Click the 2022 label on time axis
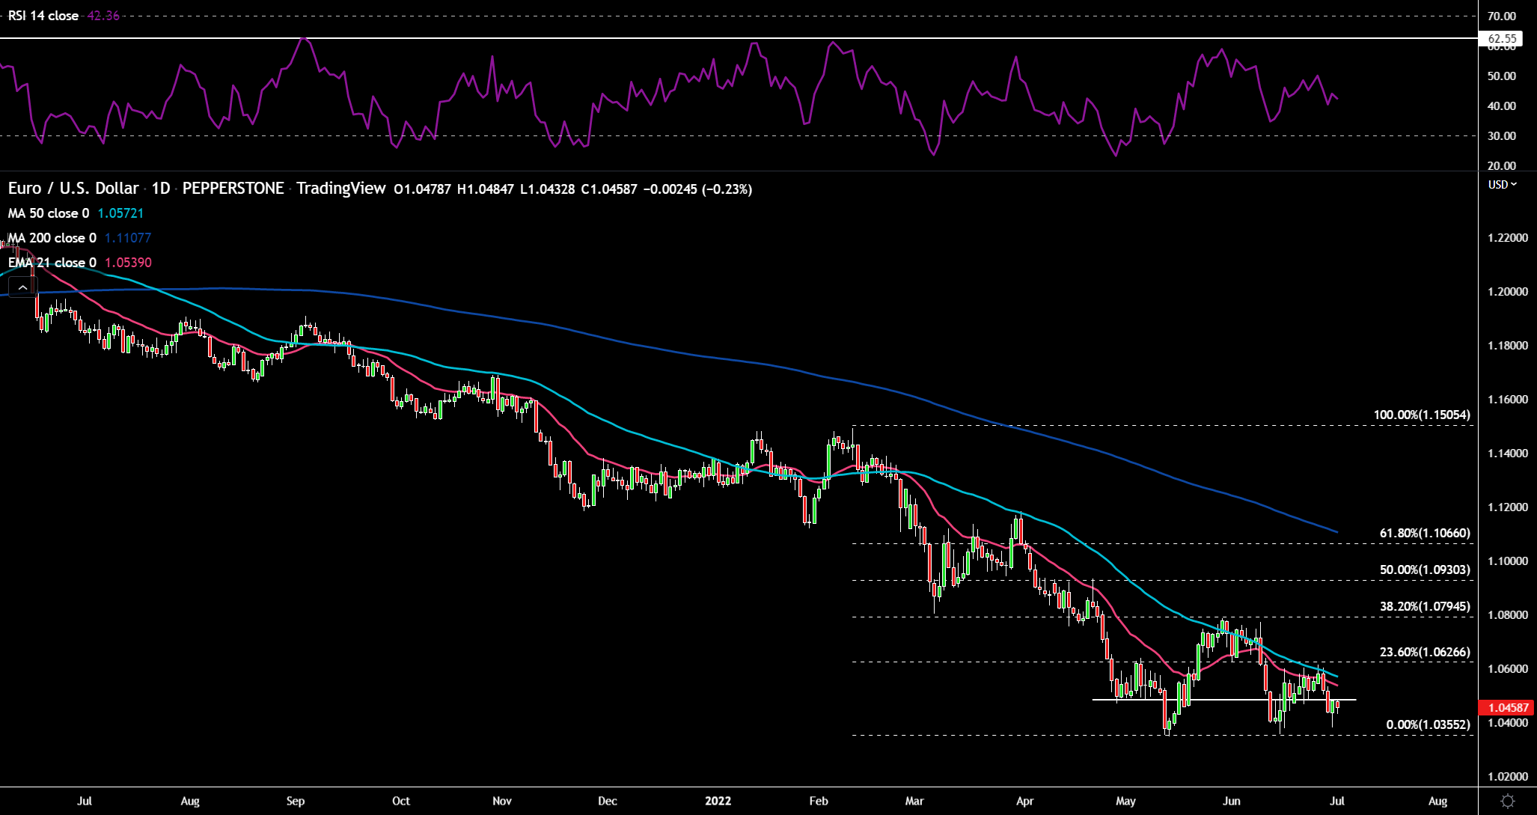 tap(718, 801)
